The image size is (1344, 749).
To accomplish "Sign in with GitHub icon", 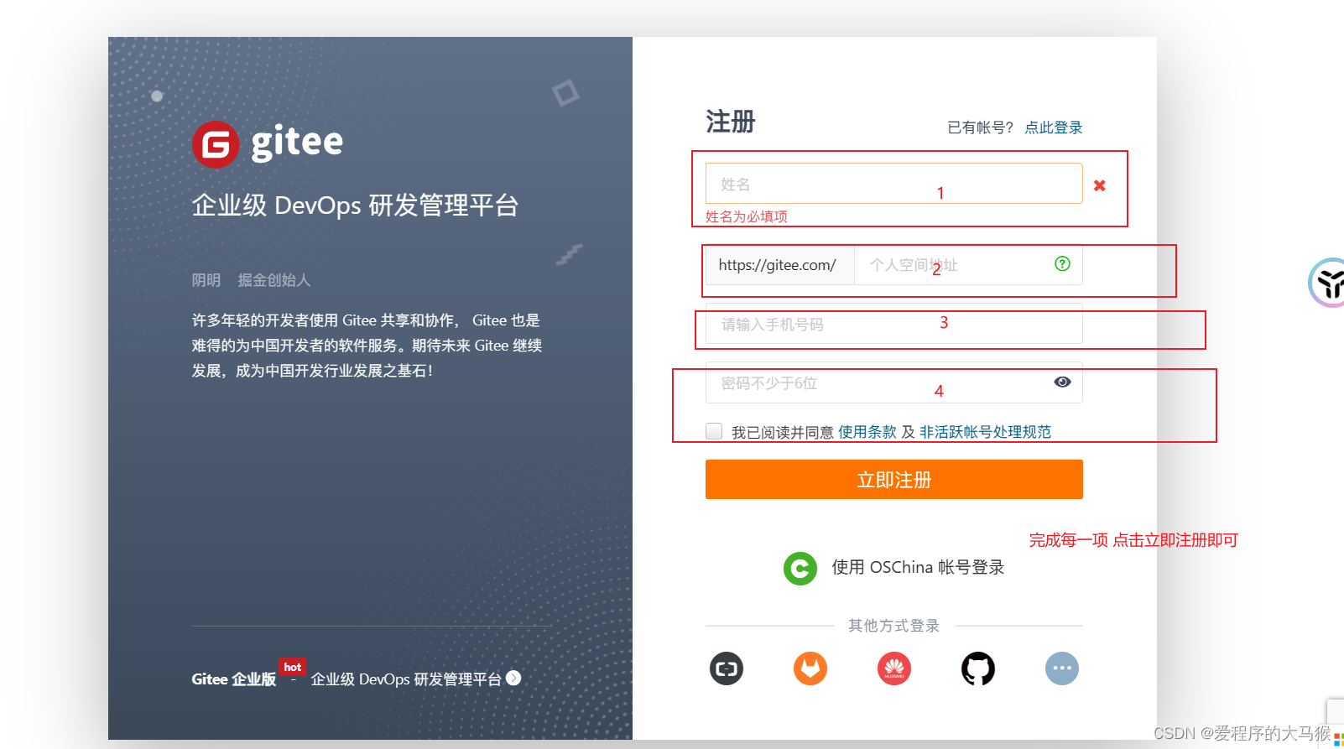I will (x=978, y=668).
